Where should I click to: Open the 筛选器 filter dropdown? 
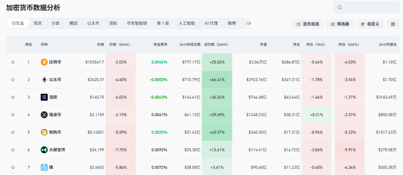340,24
